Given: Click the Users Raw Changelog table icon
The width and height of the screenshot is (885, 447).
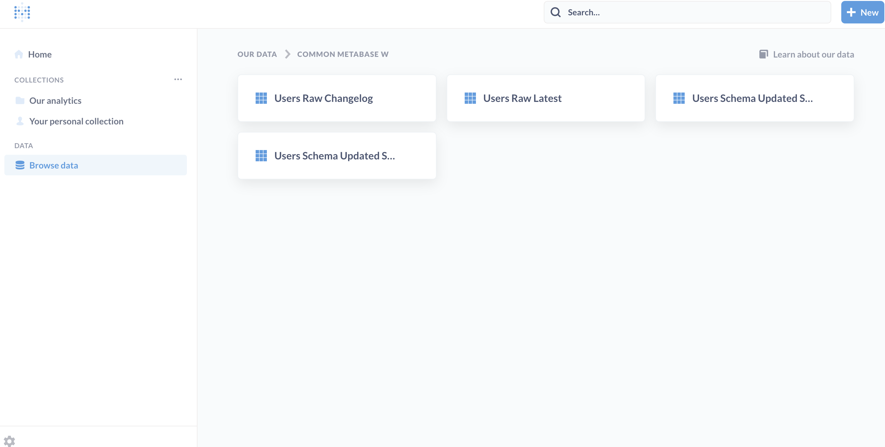Looking at the screenshot, I should point(261,98).
